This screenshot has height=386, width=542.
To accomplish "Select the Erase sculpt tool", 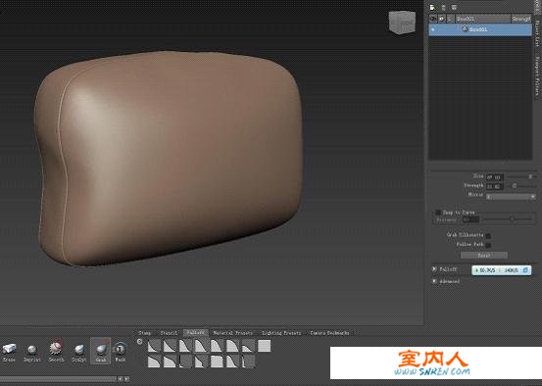I will tap(10, 351).
